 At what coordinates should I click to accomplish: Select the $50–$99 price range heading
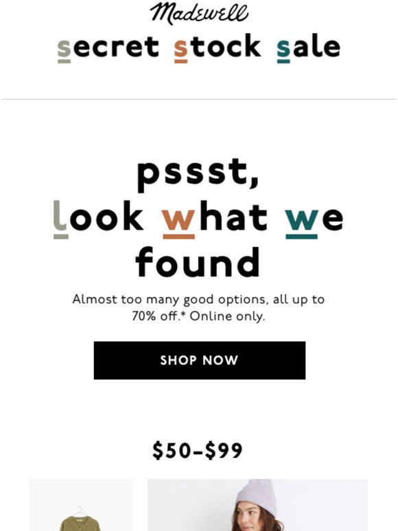click(x=198, y=451)
